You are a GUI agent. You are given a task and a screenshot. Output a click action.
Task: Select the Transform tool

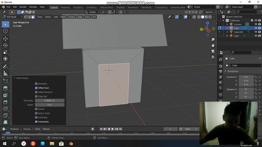pos(5,59)
